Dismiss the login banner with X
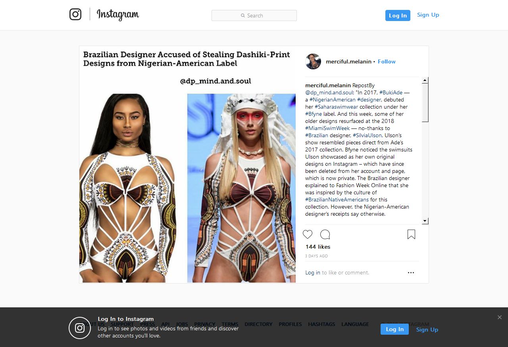 [500, 317]
